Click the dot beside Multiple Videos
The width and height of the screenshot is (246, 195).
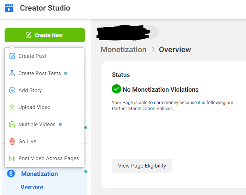tap(60, 124)
